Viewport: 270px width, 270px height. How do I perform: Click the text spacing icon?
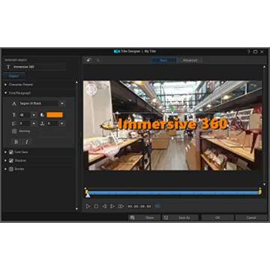[43, 124]
